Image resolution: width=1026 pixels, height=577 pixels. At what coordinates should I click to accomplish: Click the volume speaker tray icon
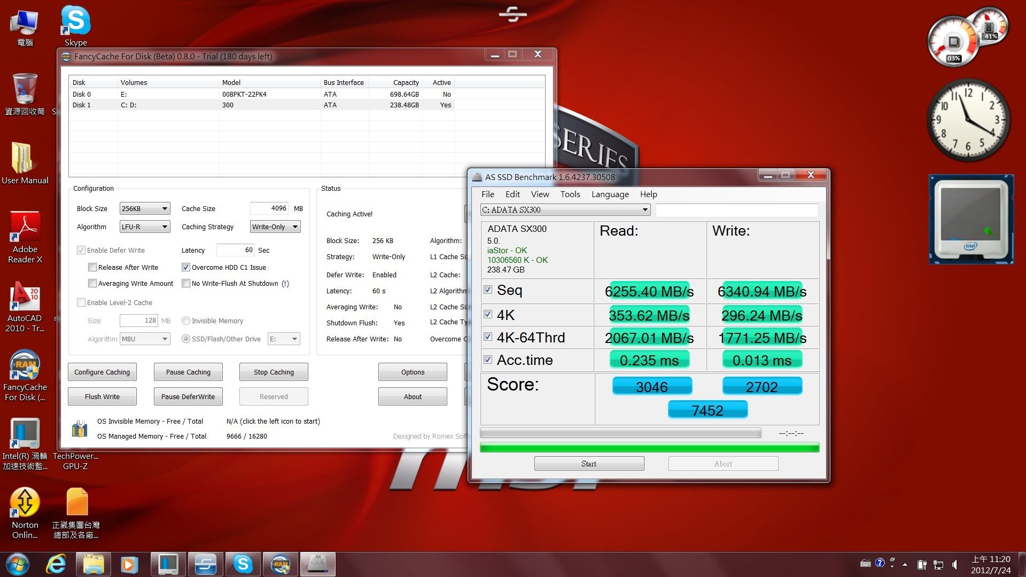(955, 564)
